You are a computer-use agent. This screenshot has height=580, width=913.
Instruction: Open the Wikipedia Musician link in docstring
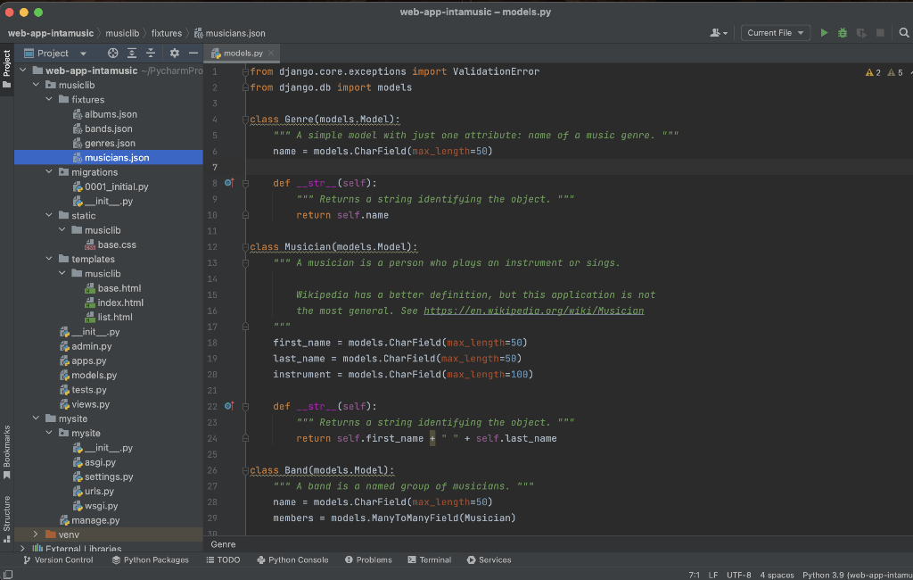(533, 311)
